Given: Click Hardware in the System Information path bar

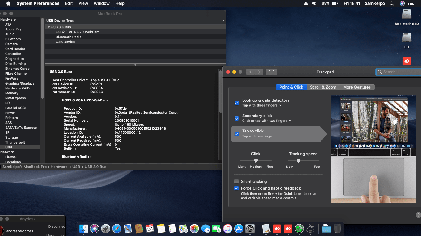Looking at the screenshot, I should (59, 167).
